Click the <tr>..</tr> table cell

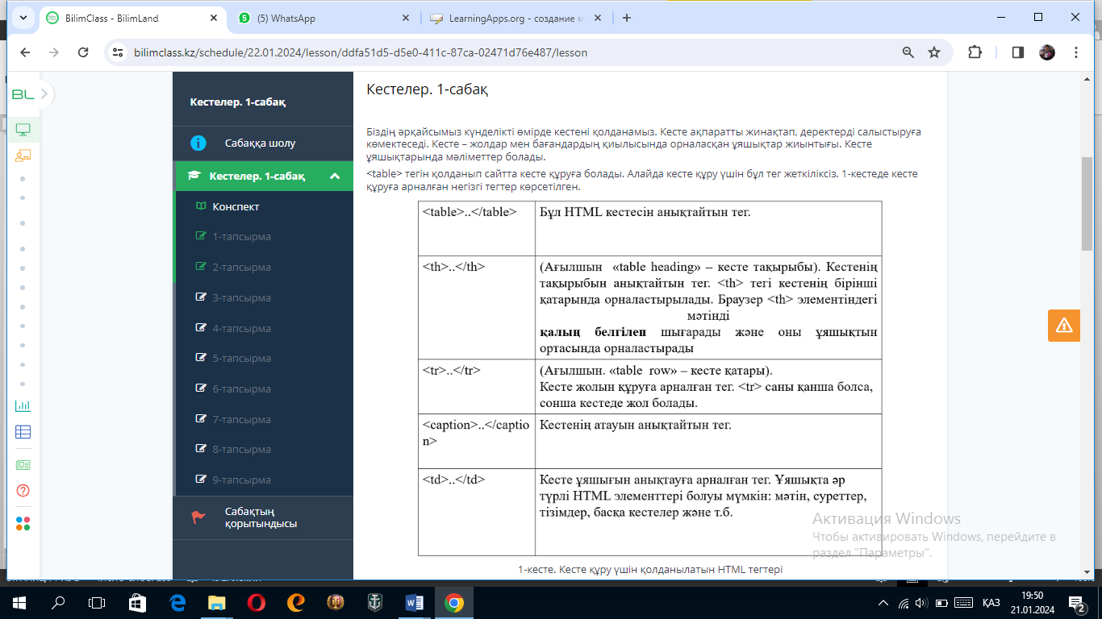[x=477, y=386]
